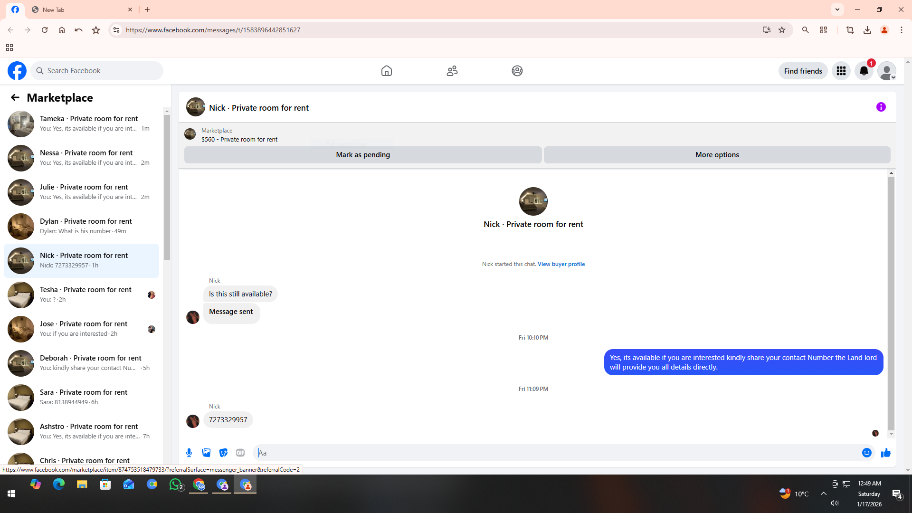Click the message text input field

[556, 453]
